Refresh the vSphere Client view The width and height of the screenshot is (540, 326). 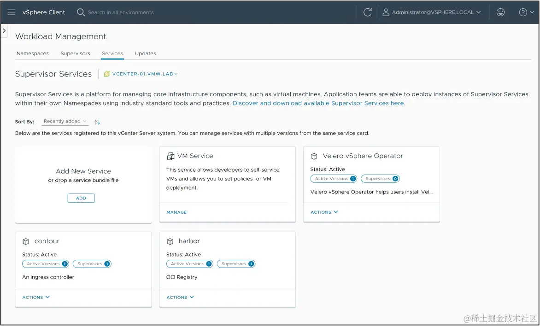pos(368,12)
